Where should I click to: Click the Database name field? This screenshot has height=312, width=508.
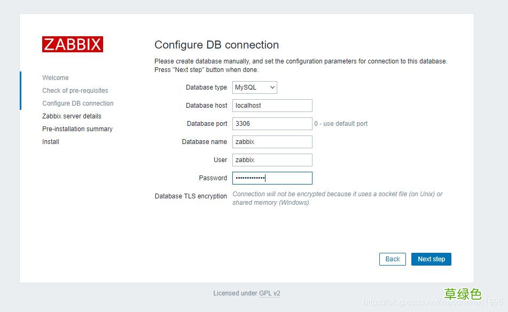point(272,142)
